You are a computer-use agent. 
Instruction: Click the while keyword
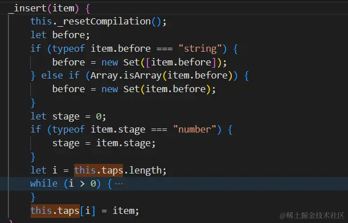[x=44, y=184]
